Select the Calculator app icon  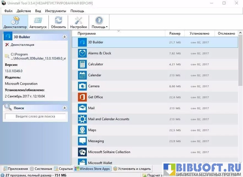click(82, 64)
